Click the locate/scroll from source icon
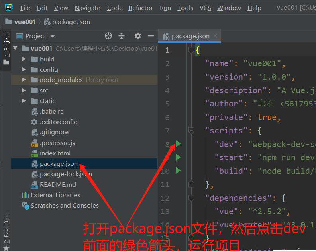Screen dimensions: 316x251 108,36
